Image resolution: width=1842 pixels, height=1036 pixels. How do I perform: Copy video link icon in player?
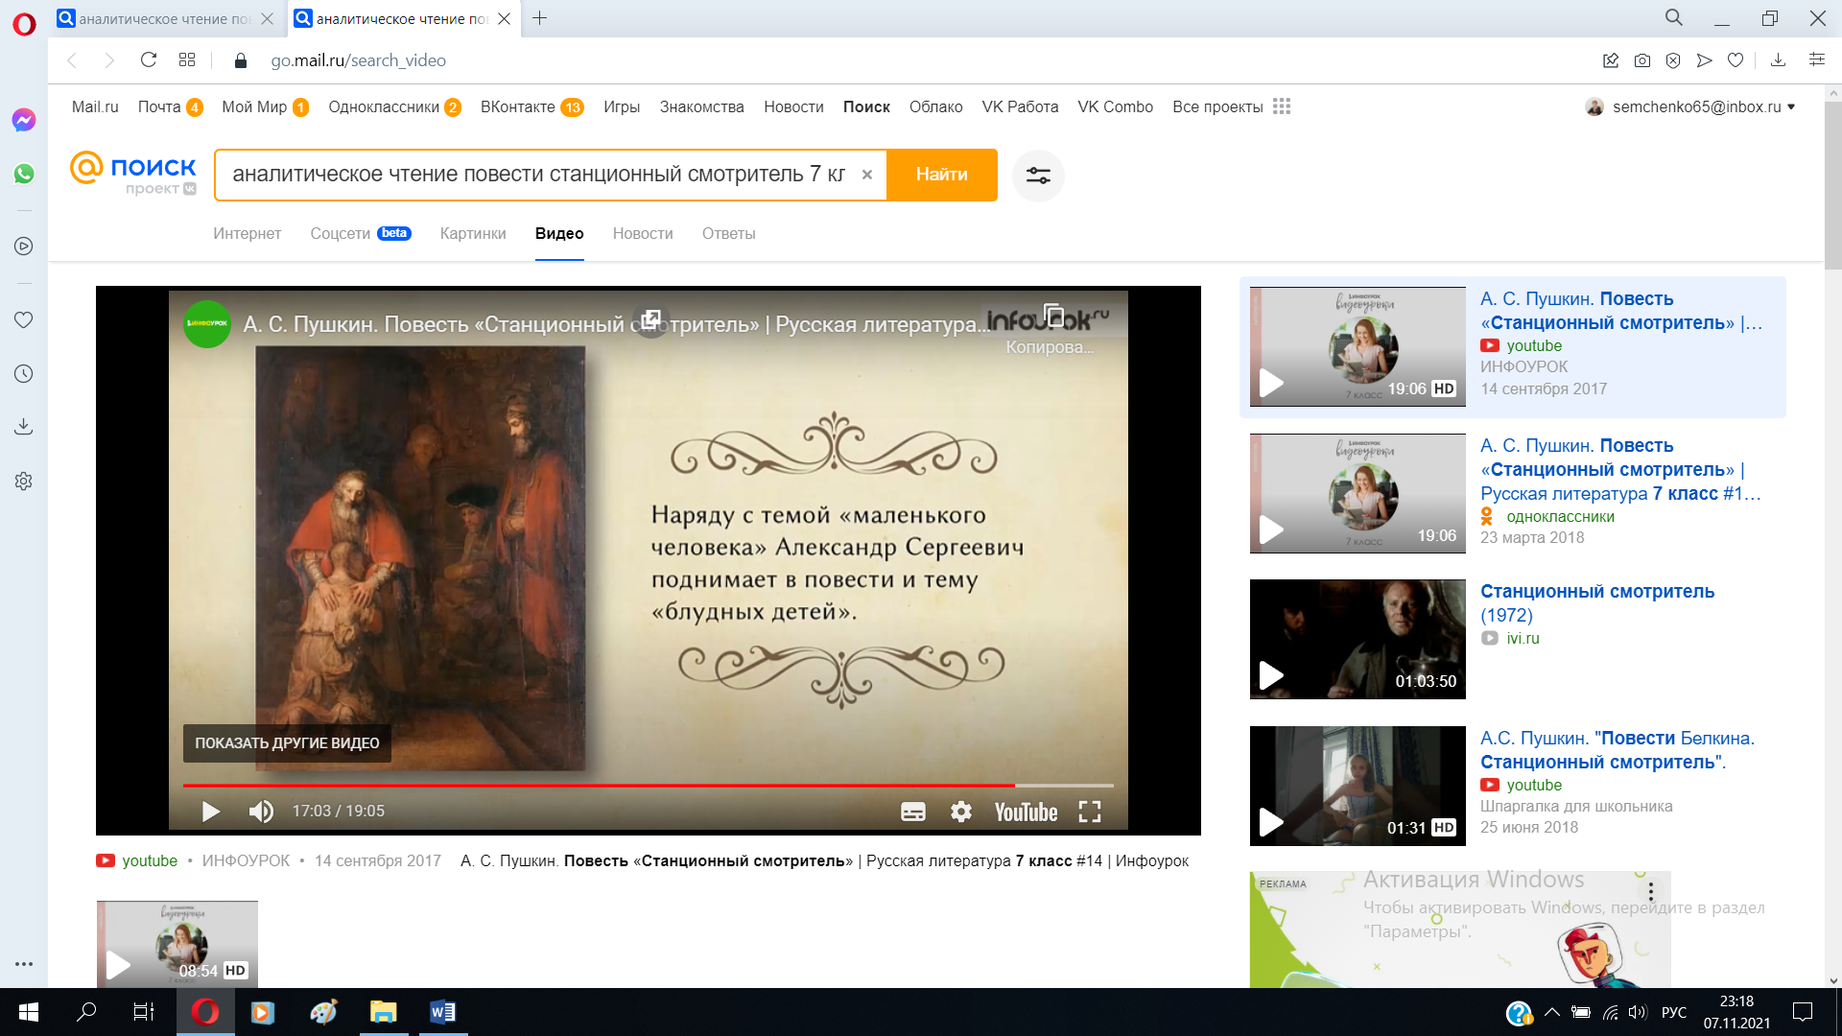pos(1053,316)
